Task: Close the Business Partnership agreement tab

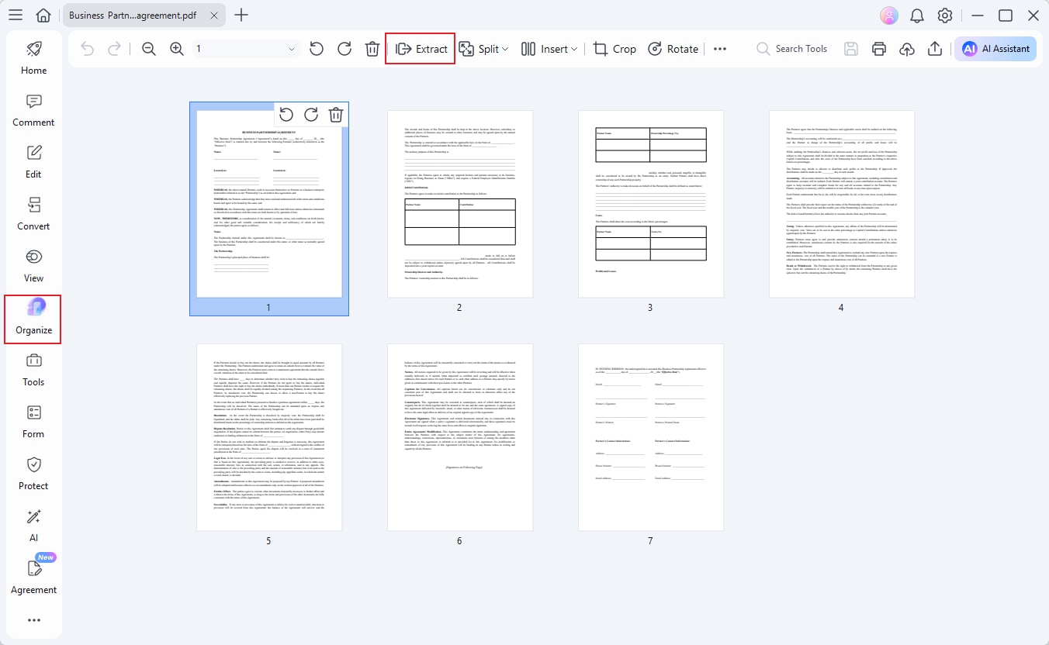Action: tap(215, 15)
